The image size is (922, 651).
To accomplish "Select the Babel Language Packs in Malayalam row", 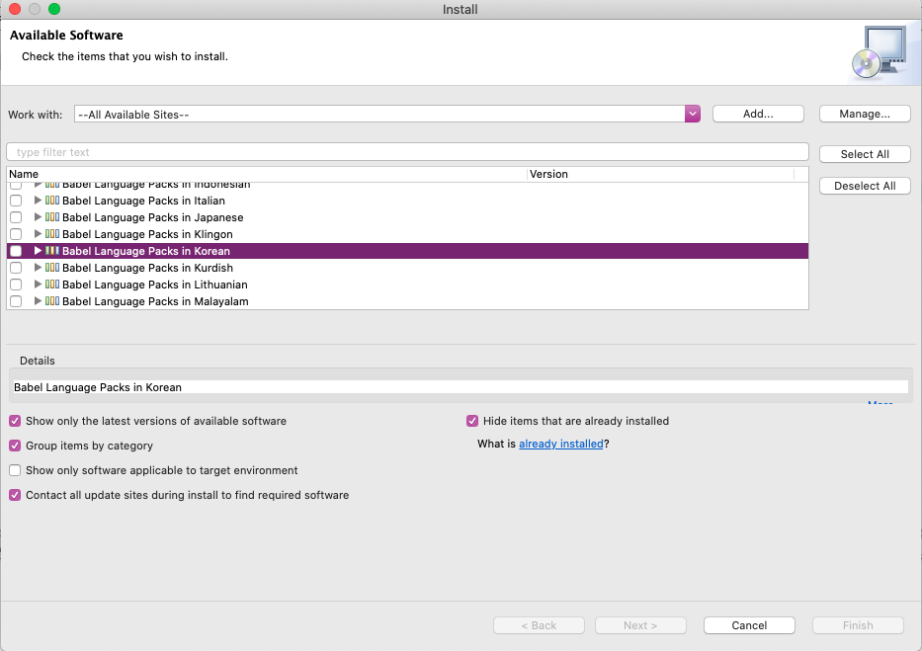I will point(407,301).
